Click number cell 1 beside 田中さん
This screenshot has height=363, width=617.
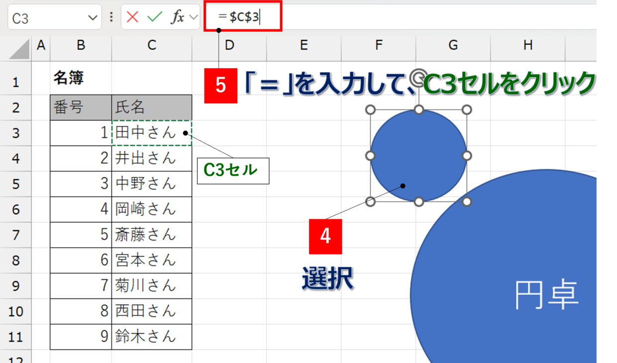[81, 133]
